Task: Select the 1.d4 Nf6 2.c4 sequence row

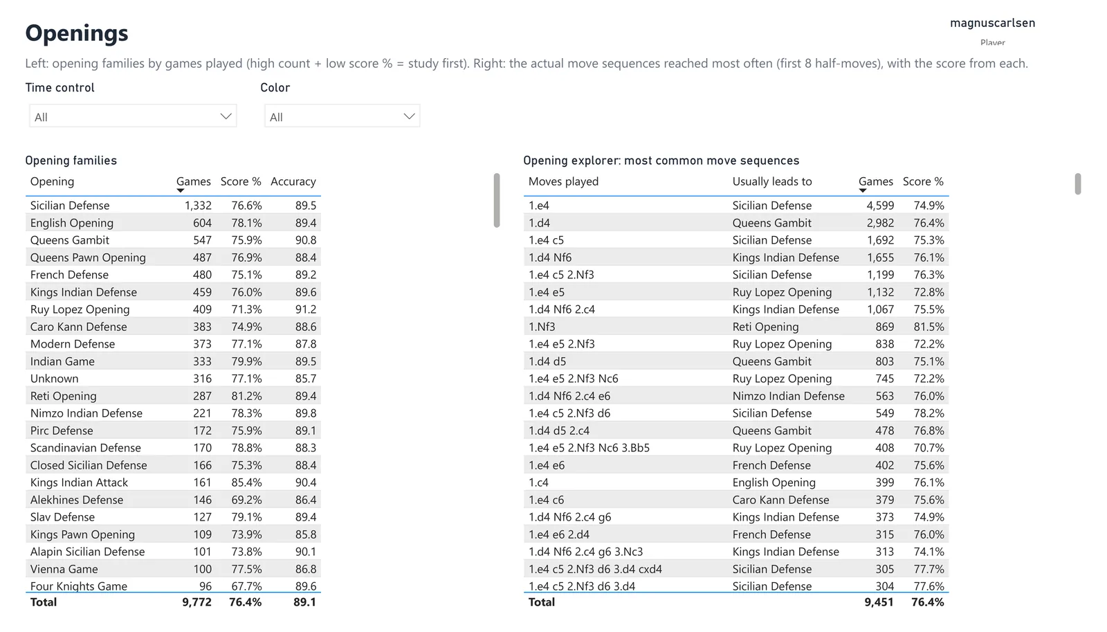Action: [x=736, y=309]
